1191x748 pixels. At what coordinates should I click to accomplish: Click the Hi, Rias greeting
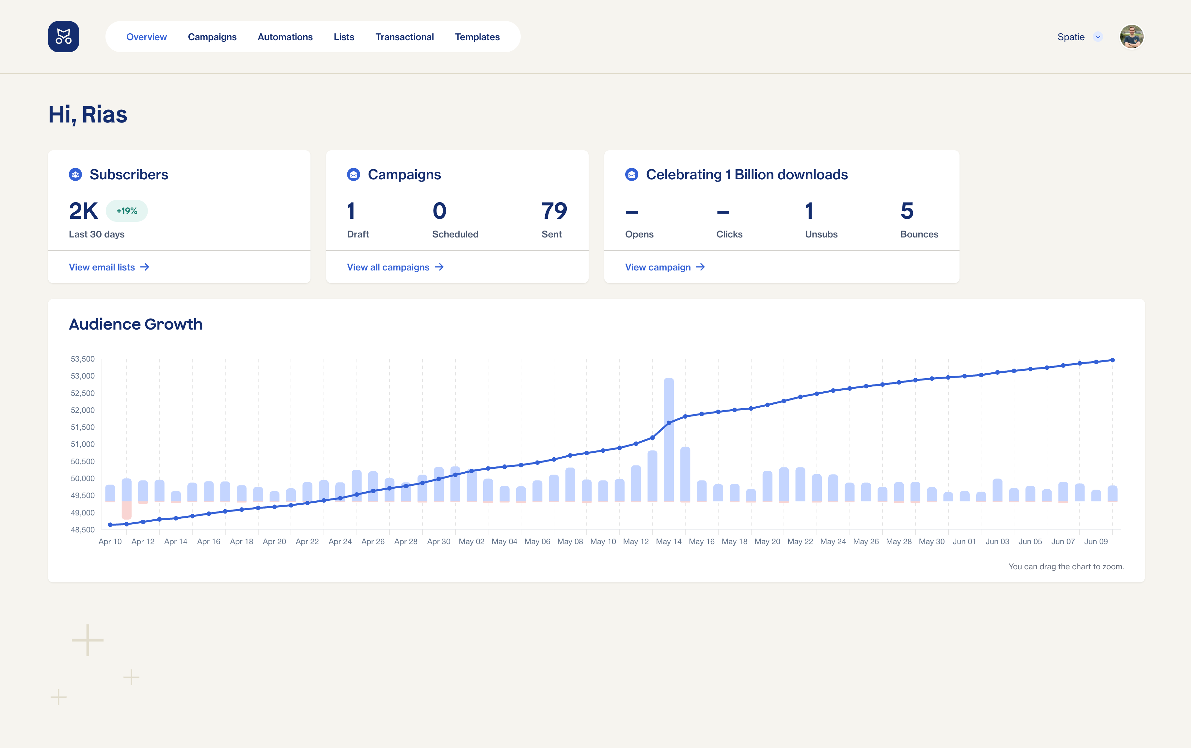pos(87,115)
